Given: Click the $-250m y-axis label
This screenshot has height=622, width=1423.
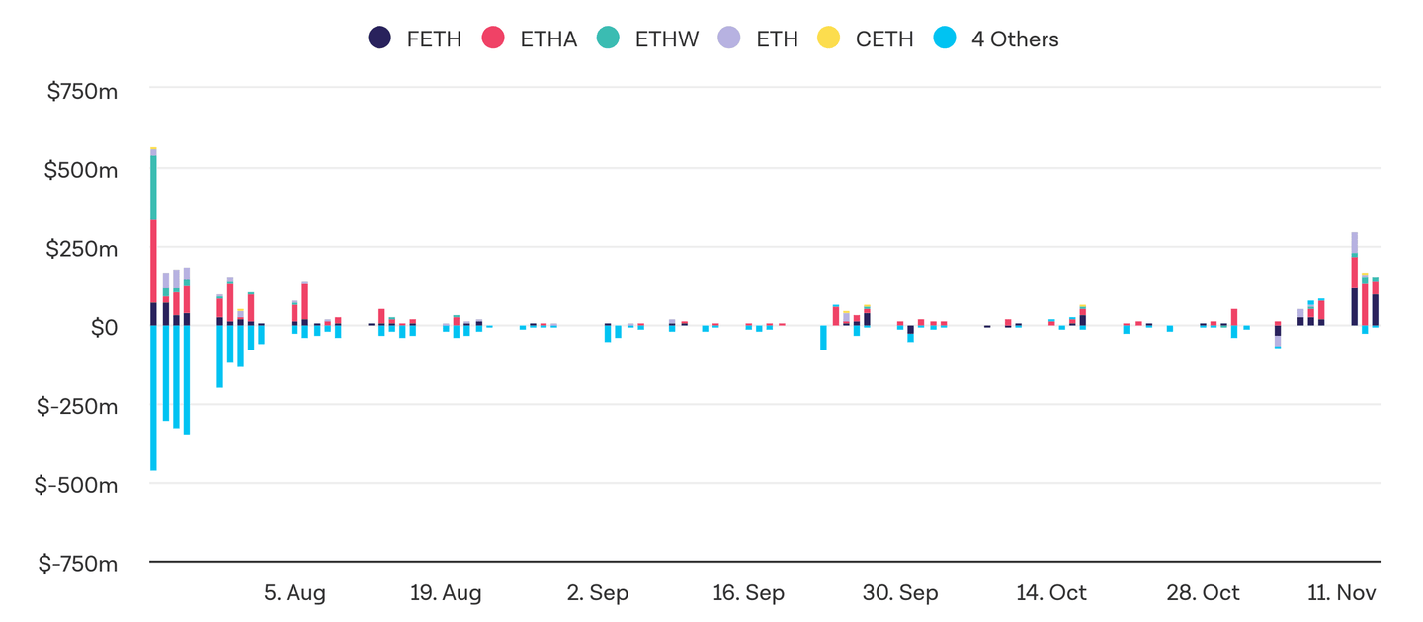Looking at the screenshot, I should [77, 406].
